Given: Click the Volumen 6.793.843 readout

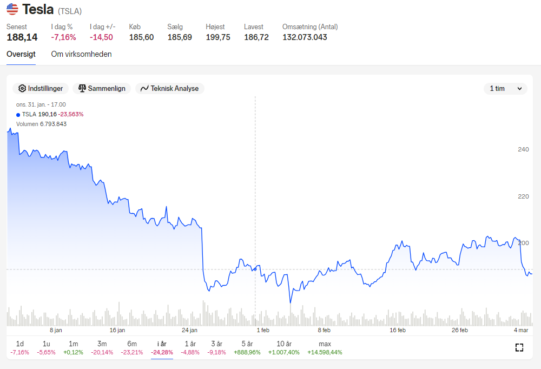Looking at the screenshot, I should 42,124.
